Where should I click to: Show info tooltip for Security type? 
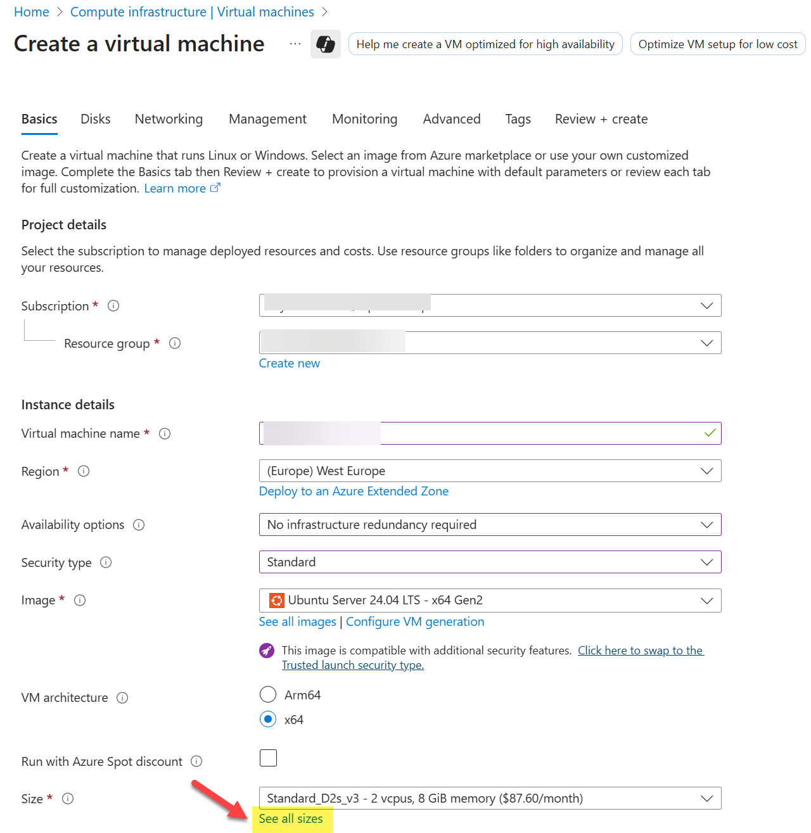(x=106, y=563)
